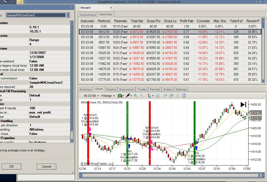
Task: Select the cursor pointer tool
Action: coord(149,96)
